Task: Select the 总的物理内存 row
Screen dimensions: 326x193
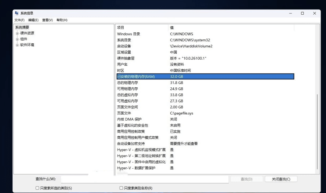Action: [128, 83]
